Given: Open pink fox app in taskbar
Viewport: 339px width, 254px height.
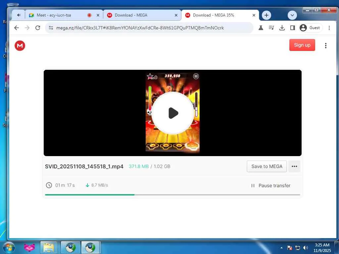Looking at the screenshot, I should pos(29,247).
